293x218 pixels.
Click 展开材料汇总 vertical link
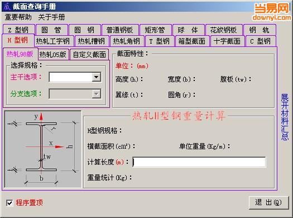[285, 117]
